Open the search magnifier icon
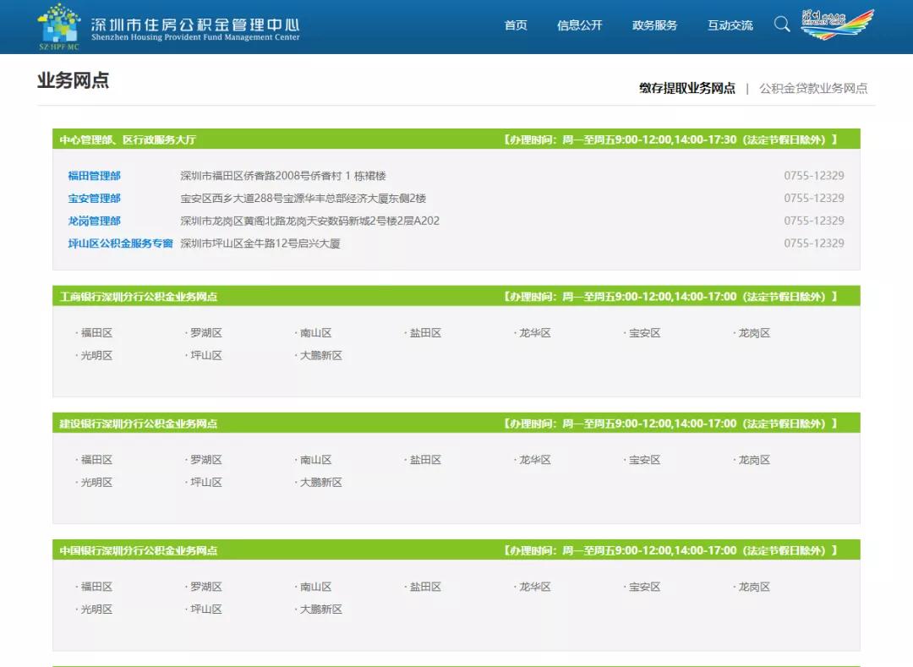This screenshot has width=913, height=667. (781, 25)
